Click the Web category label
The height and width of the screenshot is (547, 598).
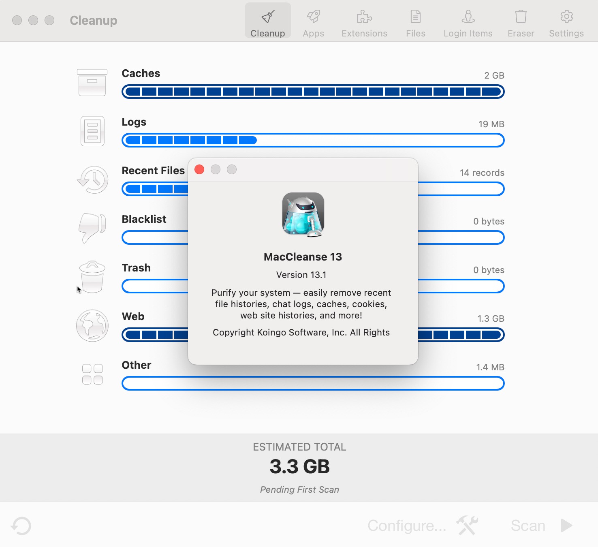pos(133,316)
